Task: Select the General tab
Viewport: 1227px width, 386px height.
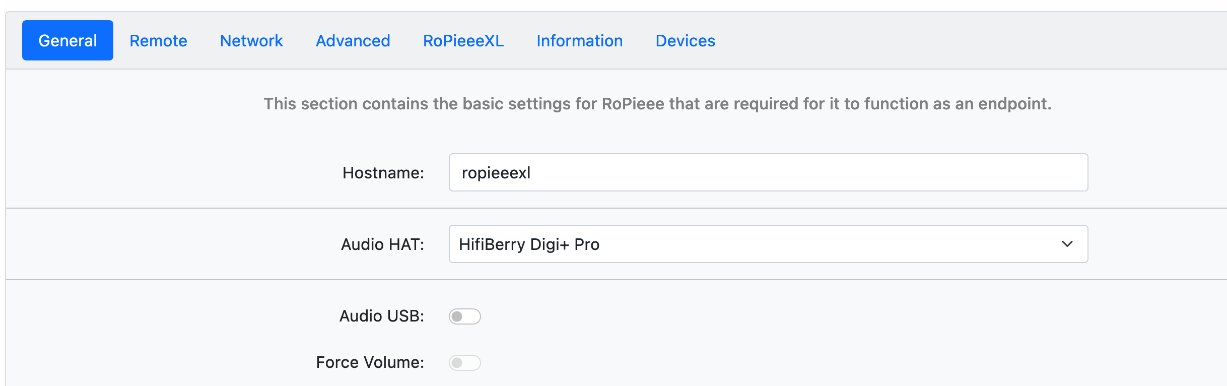Action: coord(67,40)
